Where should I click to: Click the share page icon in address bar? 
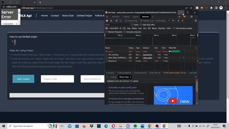(186, 8)
